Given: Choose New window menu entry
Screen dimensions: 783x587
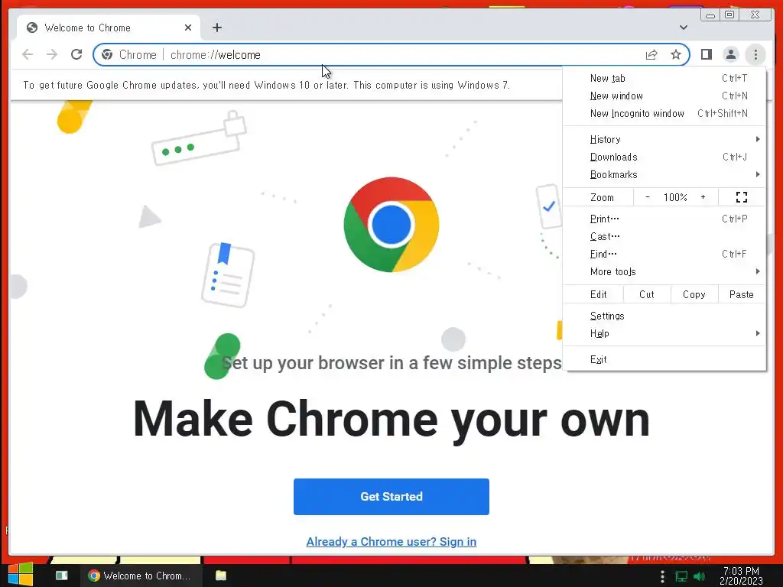Looking at the screenshot, I should [x=664, y=96].
